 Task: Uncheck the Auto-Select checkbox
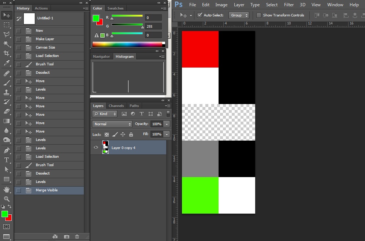(x=200, y=15)
